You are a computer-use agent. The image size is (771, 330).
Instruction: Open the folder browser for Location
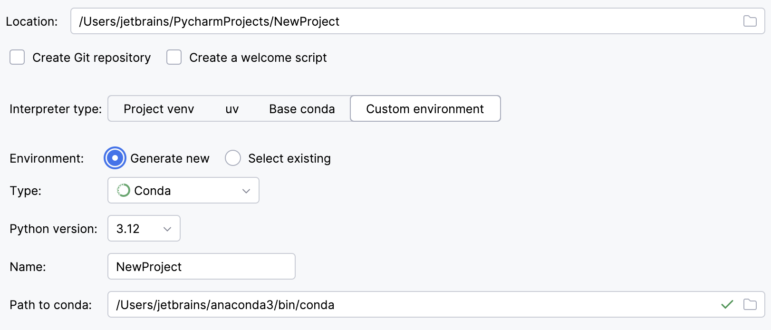click(x=751, y=21)
